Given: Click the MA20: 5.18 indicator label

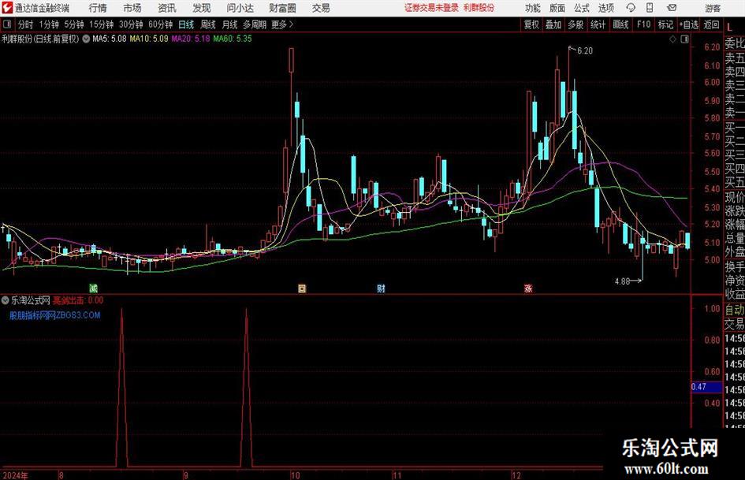Looking at the screenshot, I should pyautogui.click(x=191, y=39).
